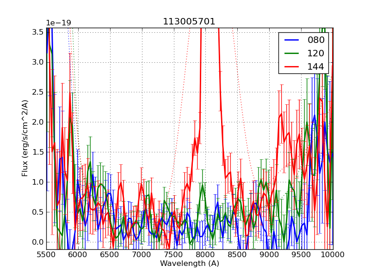370x277 pixels.
Task: Select the 120 legend label
Action: tap(316, 54)
